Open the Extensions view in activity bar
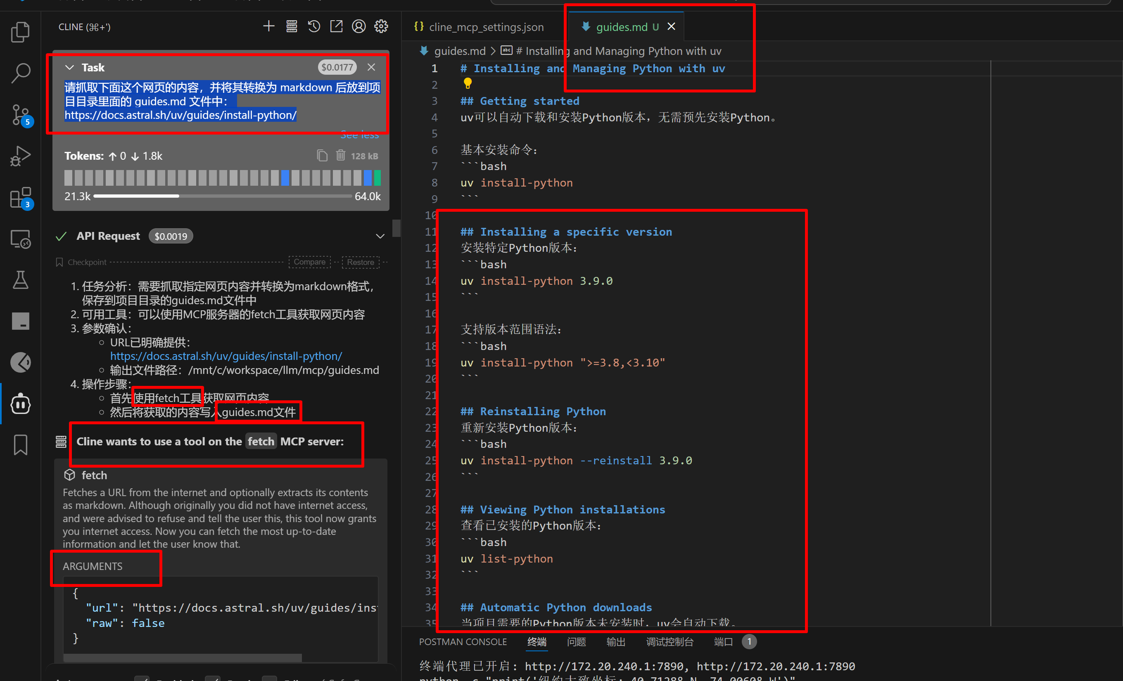 pyautogui.click(x=20, y=198)
